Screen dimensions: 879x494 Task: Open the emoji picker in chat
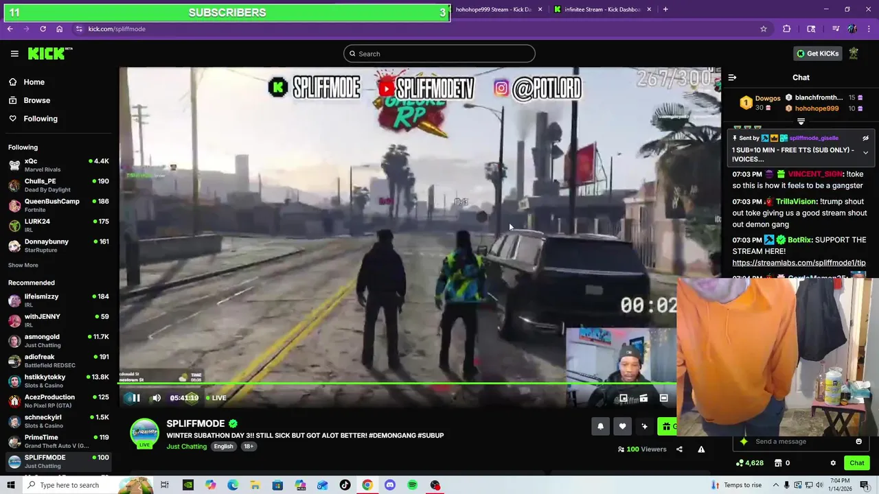point(858,442)
